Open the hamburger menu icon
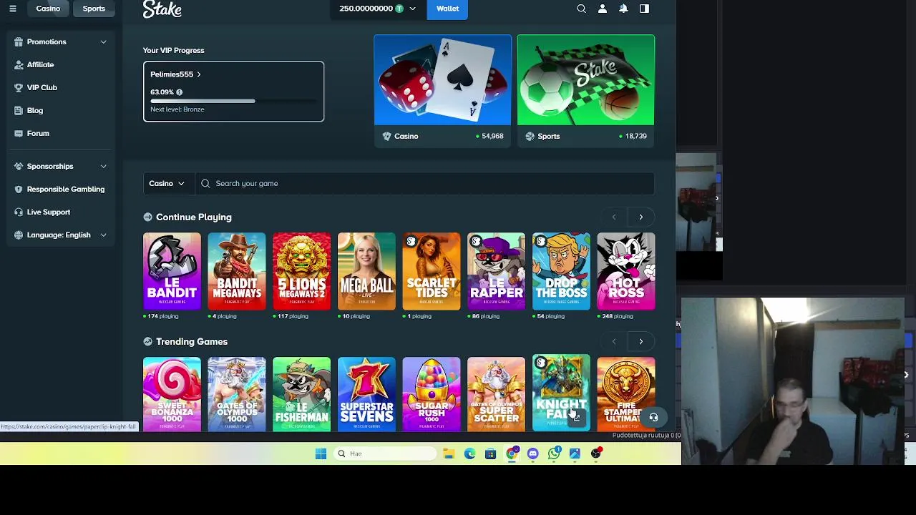This screenshot has width=916, height=515. [x=12, y=9]
